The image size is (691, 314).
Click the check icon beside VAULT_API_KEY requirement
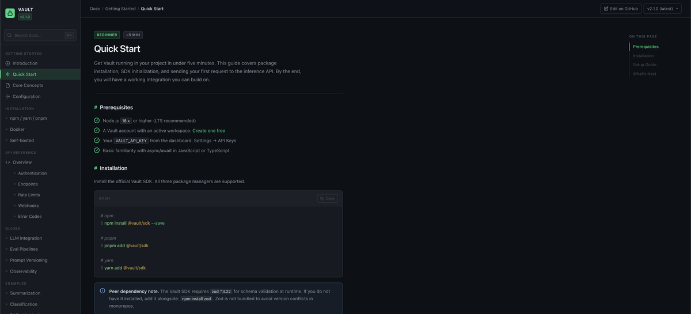point(97,141)
